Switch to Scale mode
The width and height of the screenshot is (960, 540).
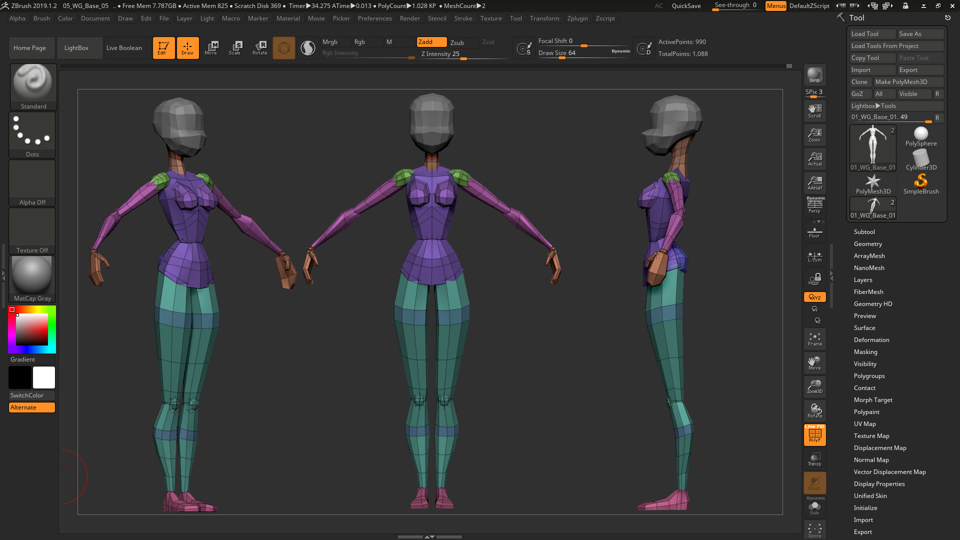(236, 47)
